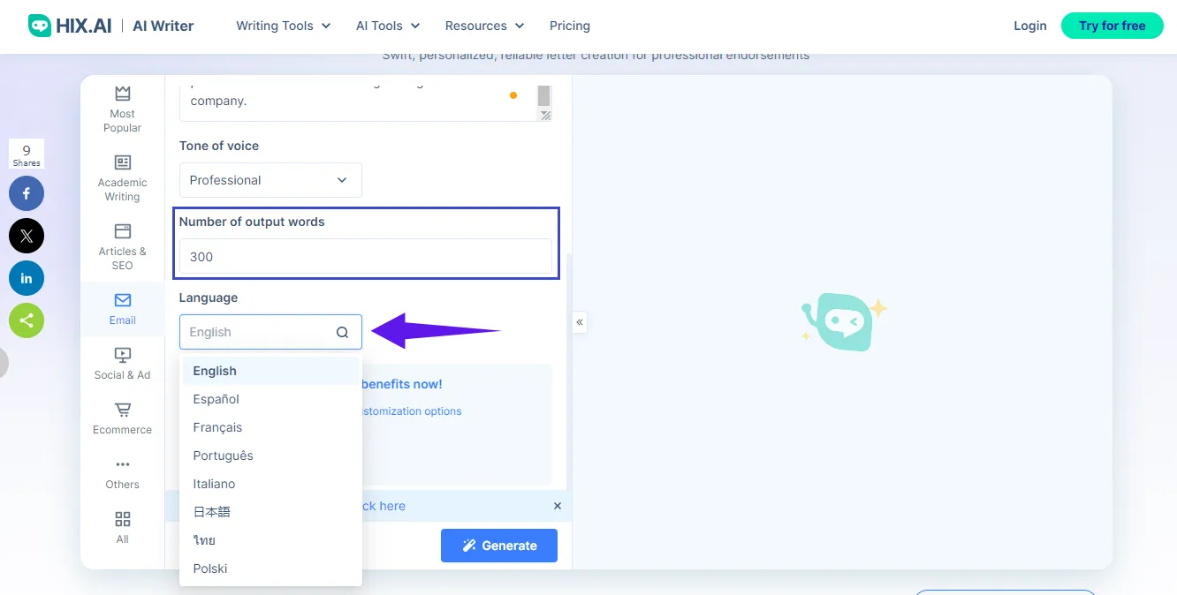Open the Resources dropdown
Viewport: 1177px width, 595px height.
point(483,26)
